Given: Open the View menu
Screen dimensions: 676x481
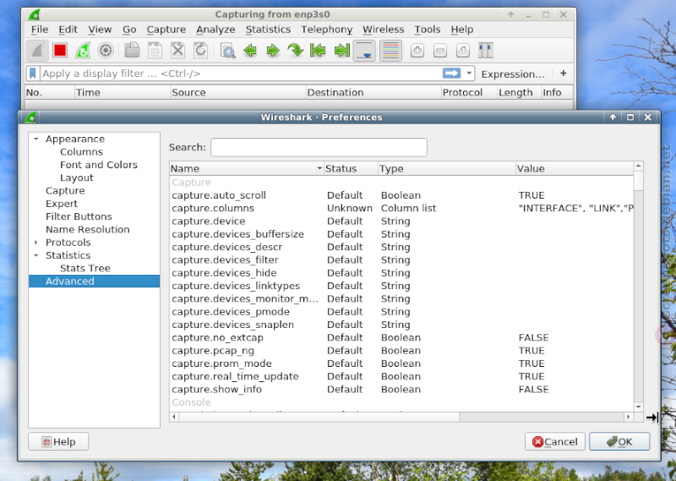Looking at the screenshot, I should [100, 30].
